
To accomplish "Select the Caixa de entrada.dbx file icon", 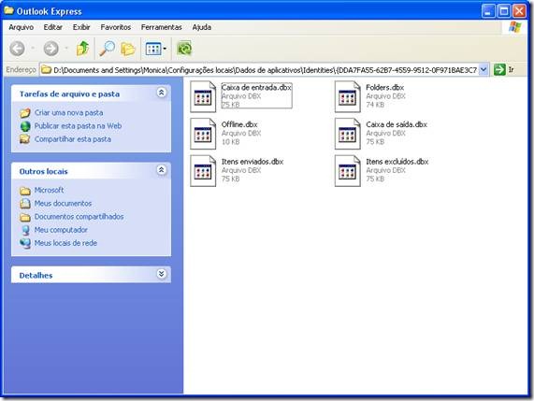I will click(x=203, y=96).
